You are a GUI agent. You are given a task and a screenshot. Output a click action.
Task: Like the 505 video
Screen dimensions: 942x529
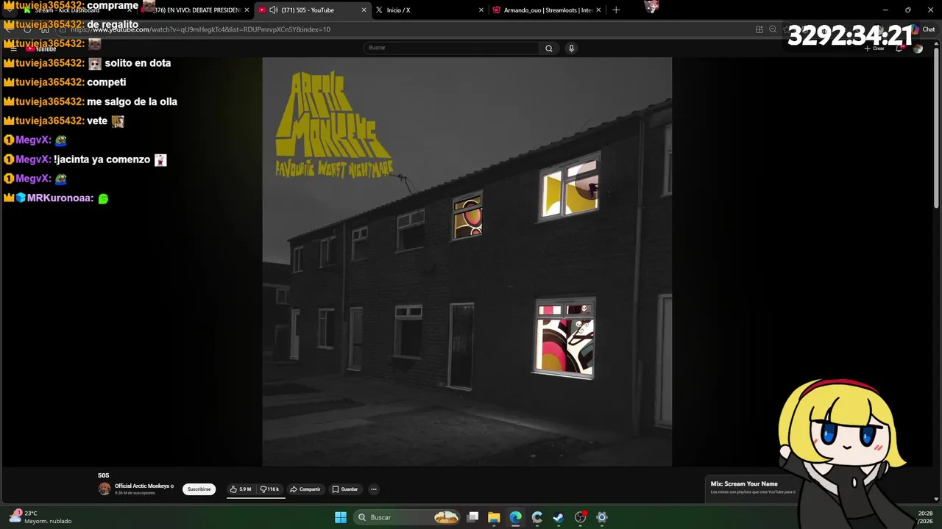pyautogui.click(x=241, y=489)
